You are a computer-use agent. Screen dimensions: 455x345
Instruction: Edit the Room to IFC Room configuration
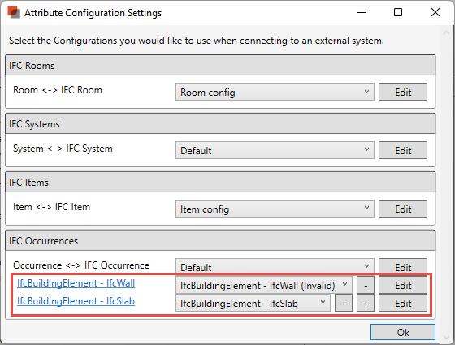click(403, 92)
